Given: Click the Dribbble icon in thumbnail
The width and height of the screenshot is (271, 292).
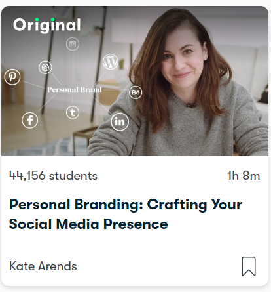Looking at the screenshot, I should point(45,68).
